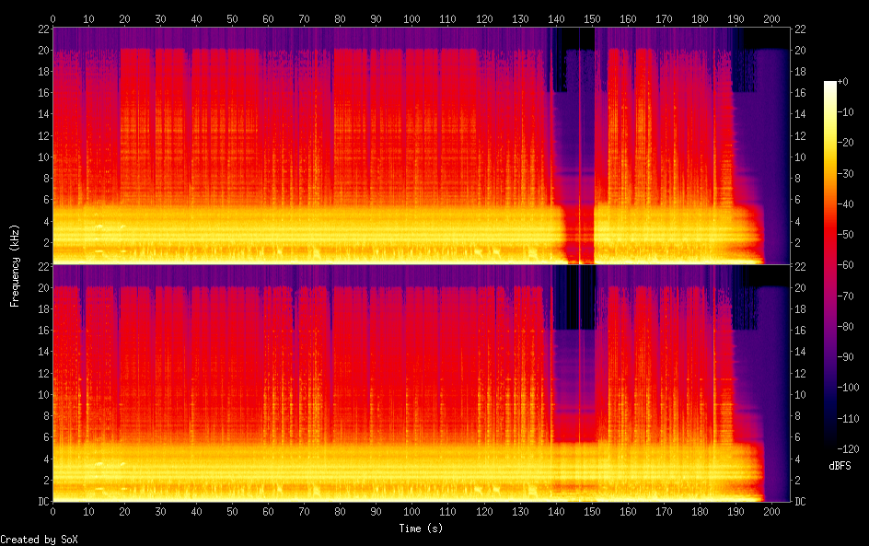Click the dark gap near 145s in upper channel

click(577, 138)
